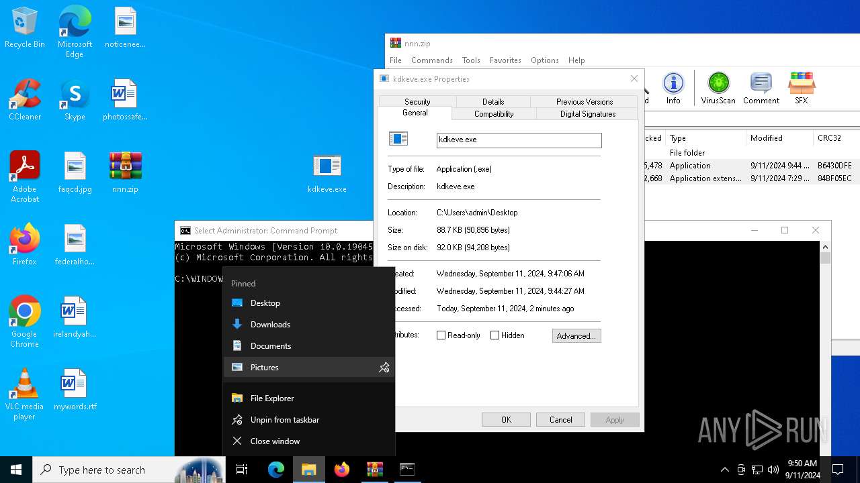Screen dimensions: 860x483
Task: Open the Windows Start menu
Action: 16,470
